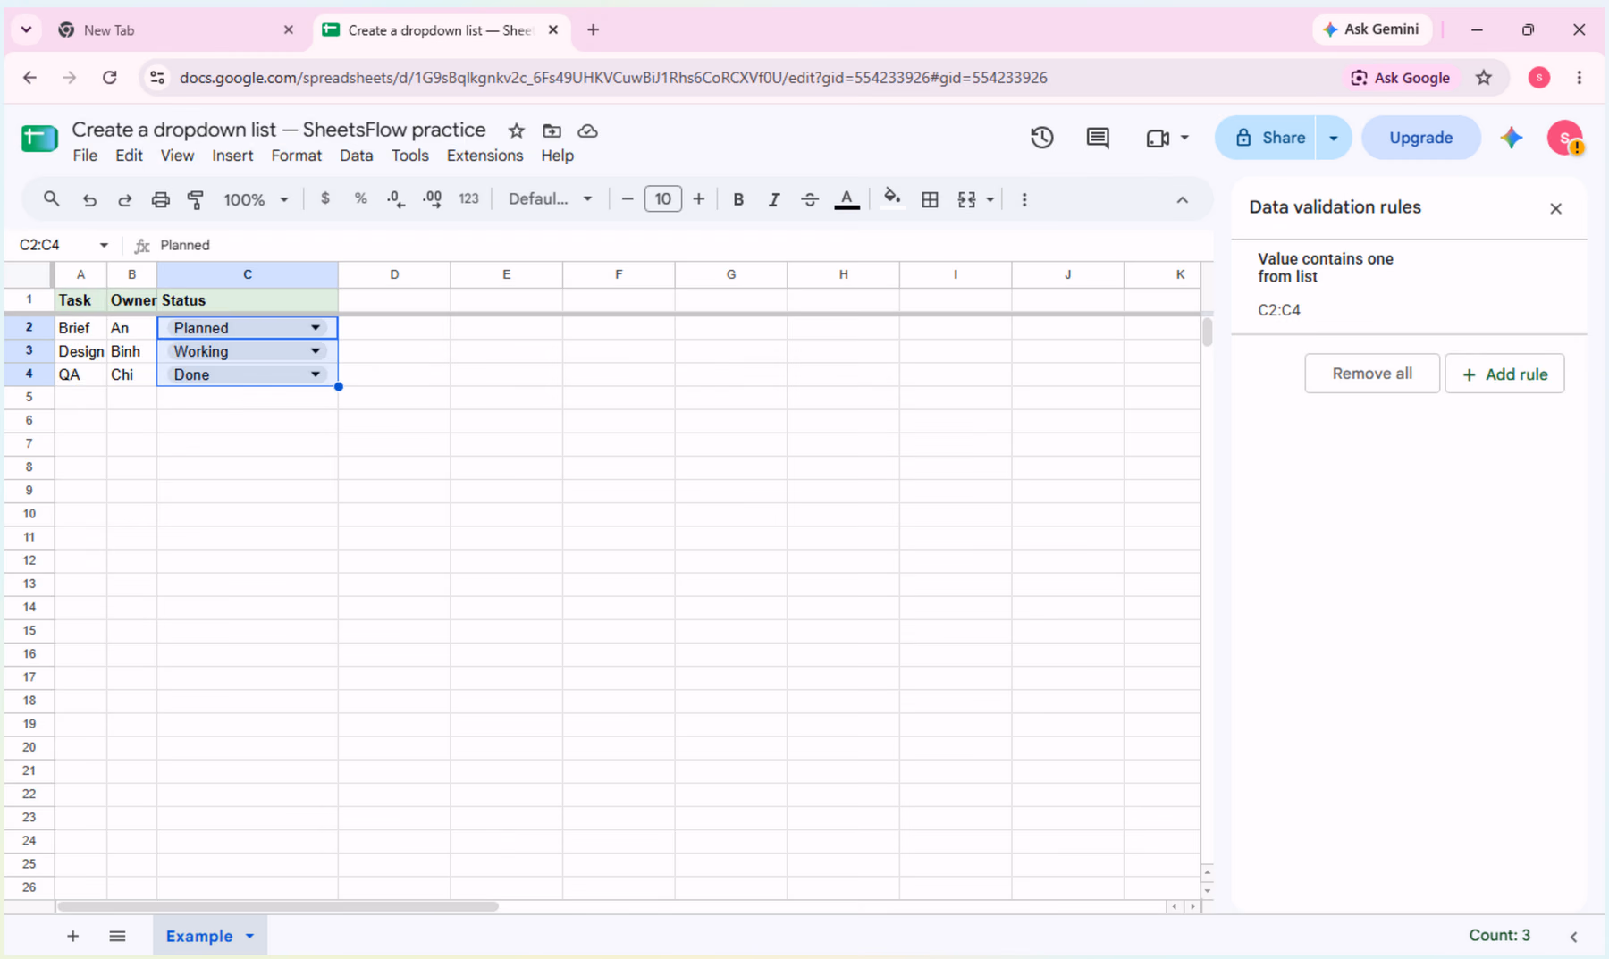1609x959 pixels.
Task: Format as currency
Action: click(x=325, y=198)
